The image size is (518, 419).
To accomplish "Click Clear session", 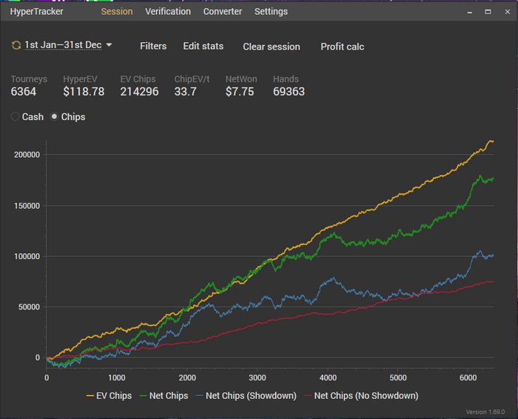I will 272,47.
